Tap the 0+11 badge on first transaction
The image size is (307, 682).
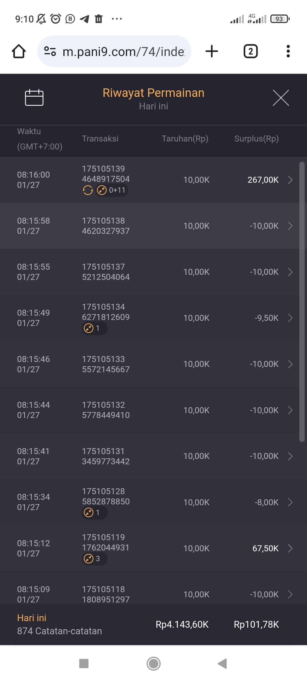(x=112, y=190)
